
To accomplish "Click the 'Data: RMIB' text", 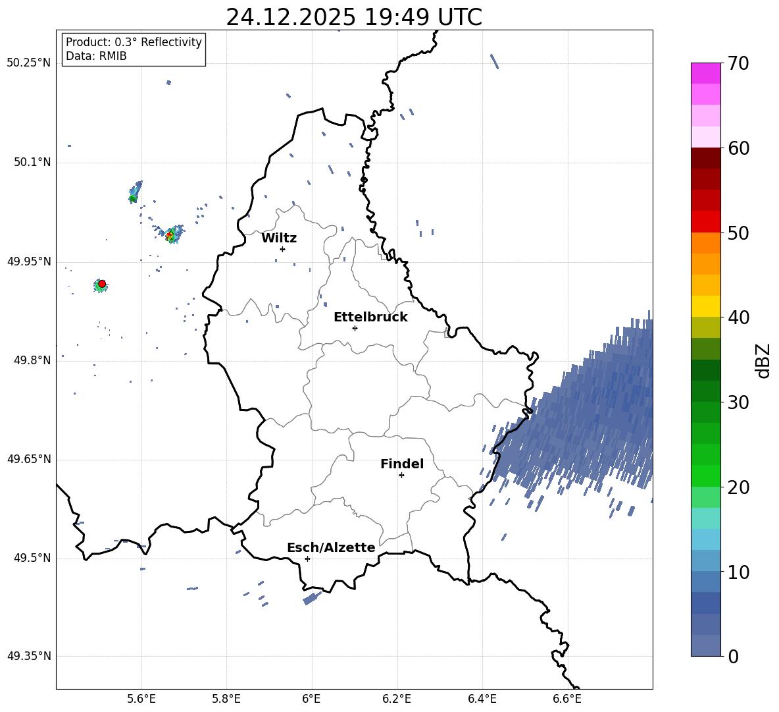I will click(x=96, y=56).
